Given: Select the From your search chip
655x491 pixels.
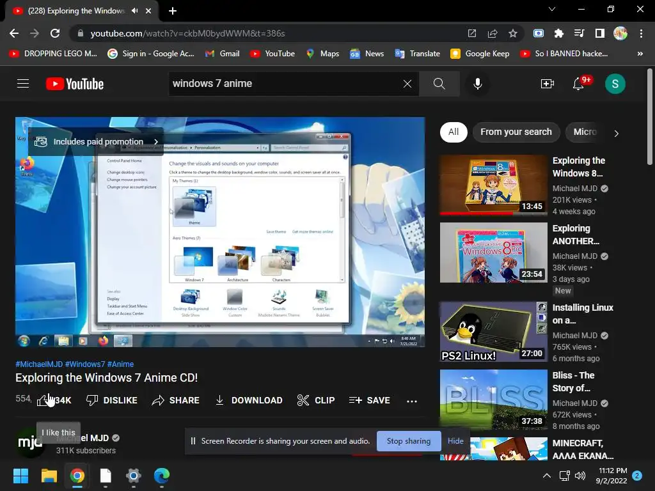Looking at the screenshot, I should pos(516,132).
